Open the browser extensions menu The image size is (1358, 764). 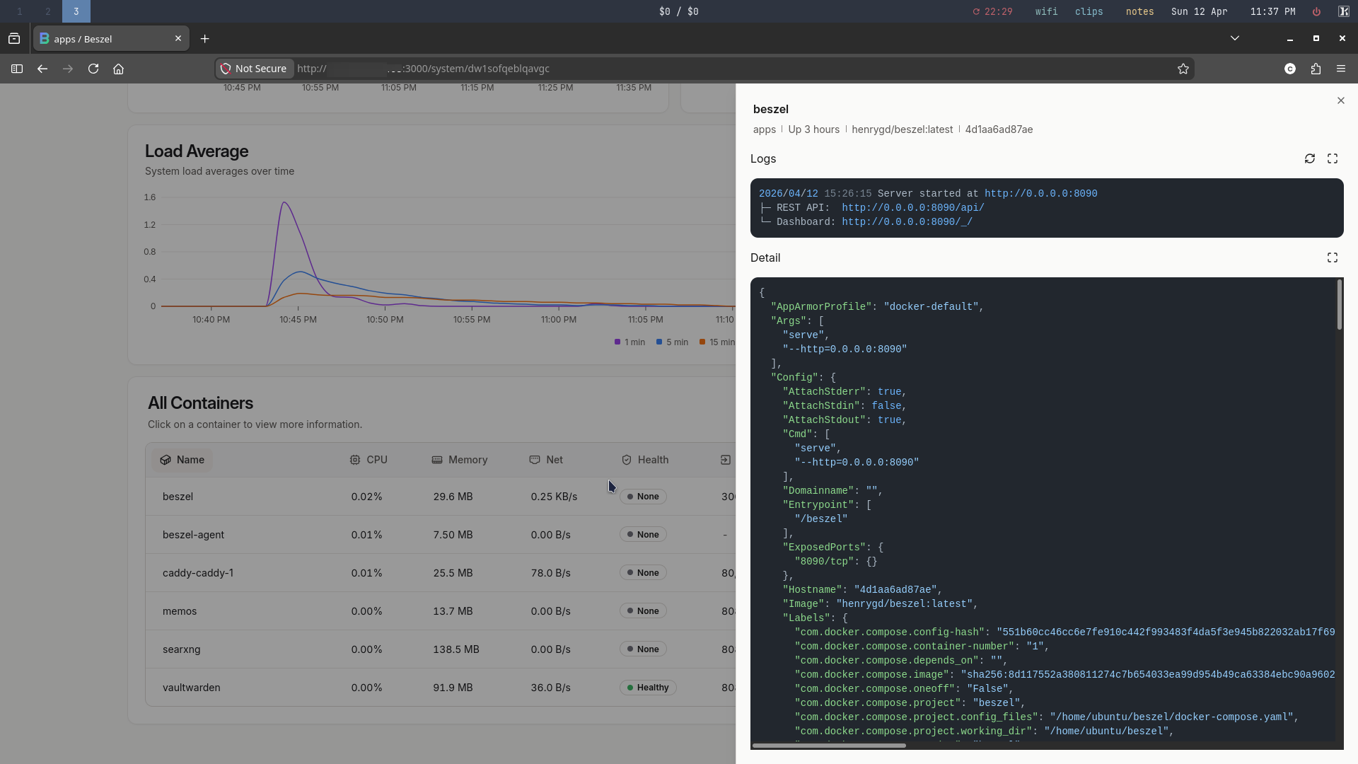coord(1316,69)
